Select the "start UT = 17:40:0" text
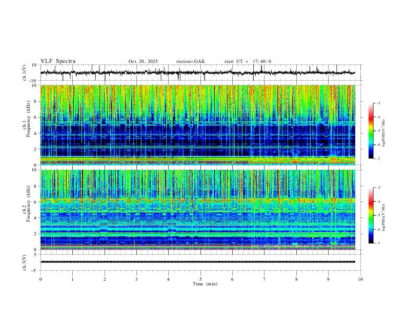Screen dimensions: 406x313 pos(248,61)
